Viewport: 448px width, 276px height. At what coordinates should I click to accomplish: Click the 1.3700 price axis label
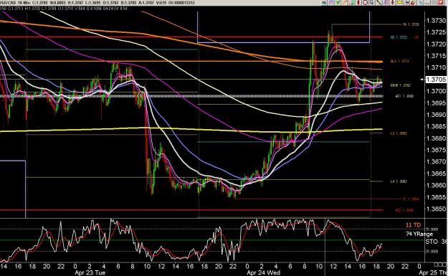click(x=436, y=91)
